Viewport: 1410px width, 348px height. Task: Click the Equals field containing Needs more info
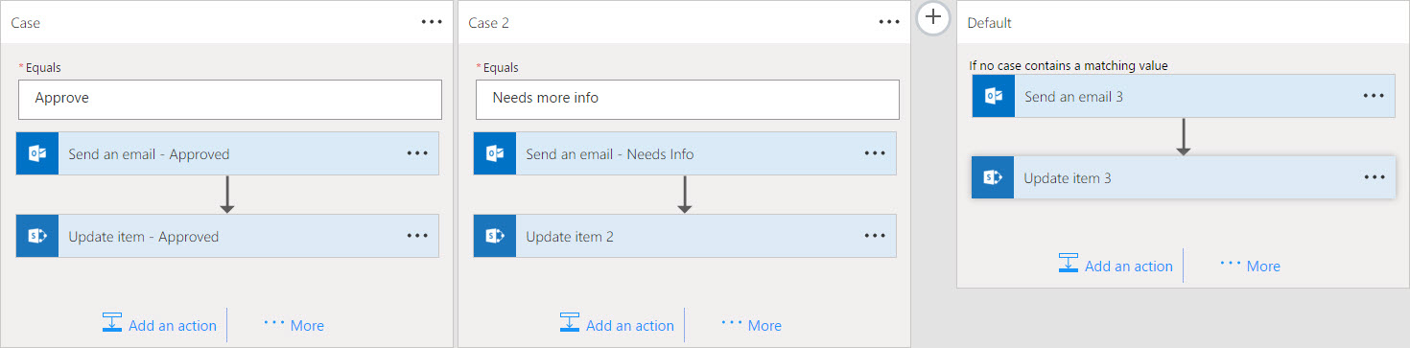point(688,99)
